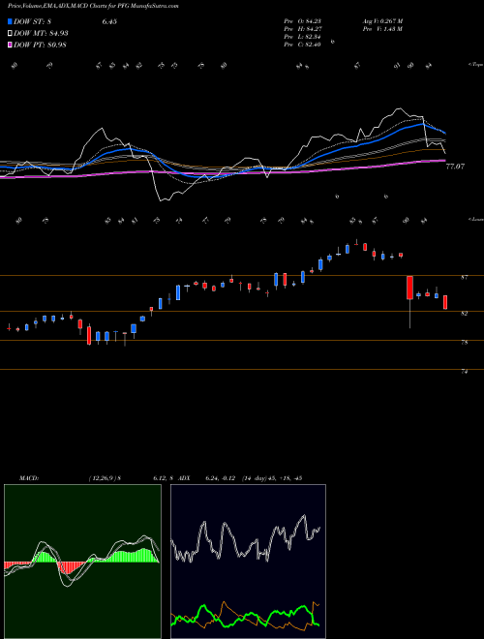Click the 'Pre H: 84.27' high value
This screenshot has height=639, width=484.
coord(303,29)
